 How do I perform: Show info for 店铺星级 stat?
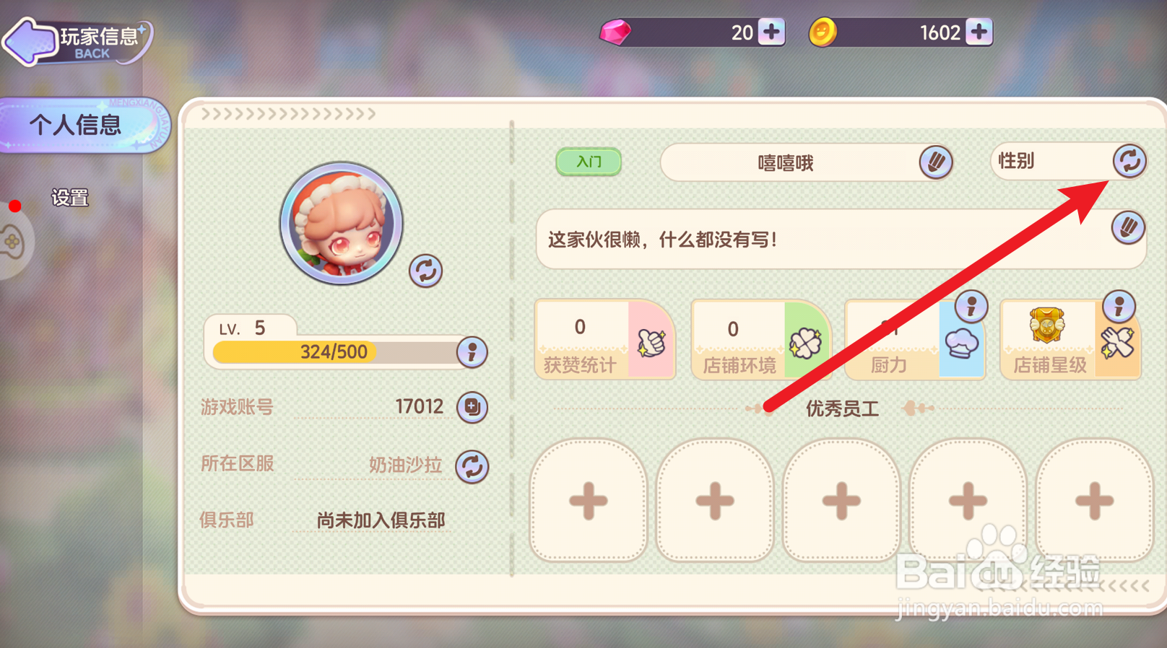click(1119, 307)
